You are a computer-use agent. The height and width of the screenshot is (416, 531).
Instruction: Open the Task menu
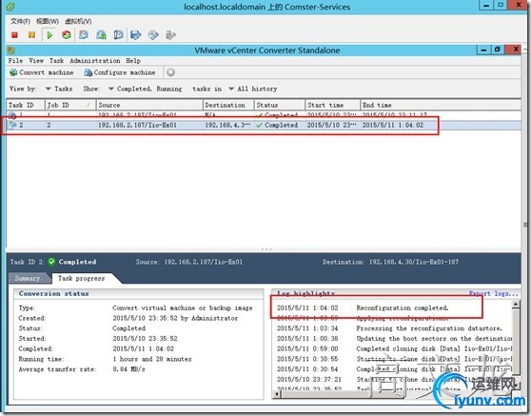click(56, 61)
